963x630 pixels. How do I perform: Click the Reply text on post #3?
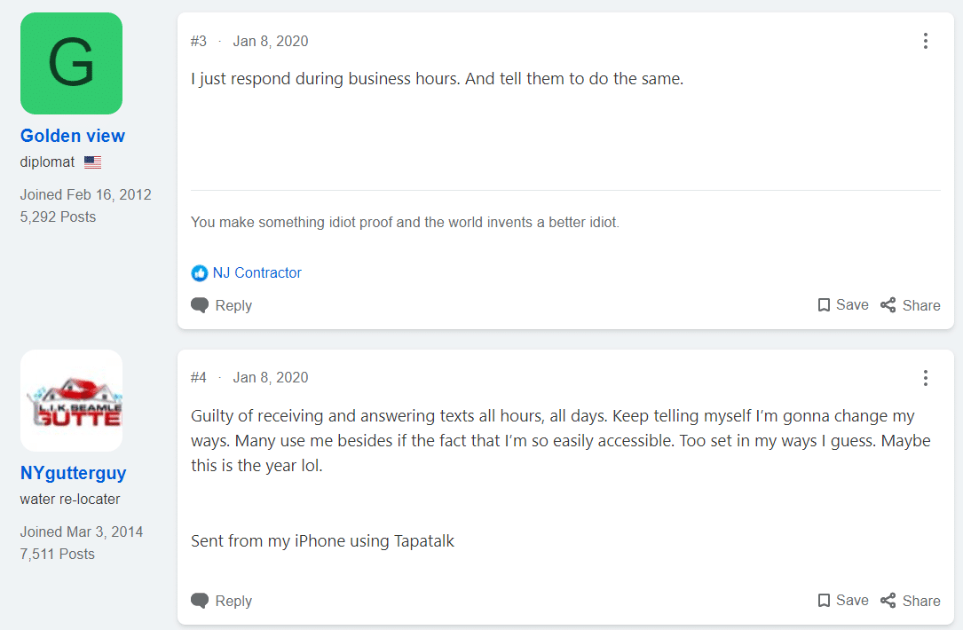click(233, 306)
